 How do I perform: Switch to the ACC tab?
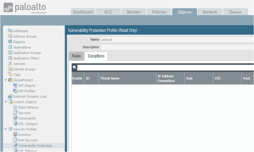coord(108,12)
